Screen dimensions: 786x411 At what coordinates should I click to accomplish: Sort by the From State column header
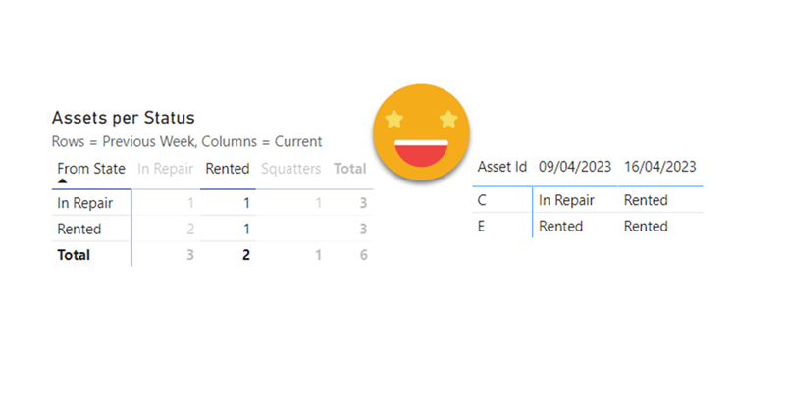(x=90, y=169)
